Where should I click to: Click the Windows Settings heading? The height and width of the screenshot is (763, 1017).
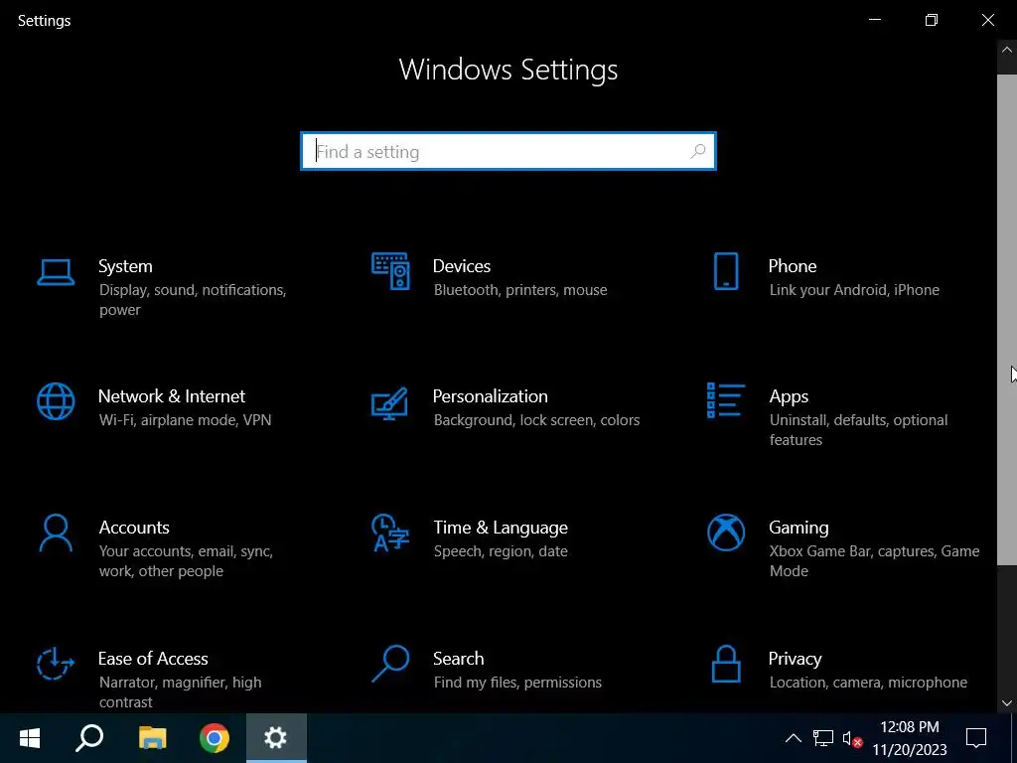[x=508, y=70]
